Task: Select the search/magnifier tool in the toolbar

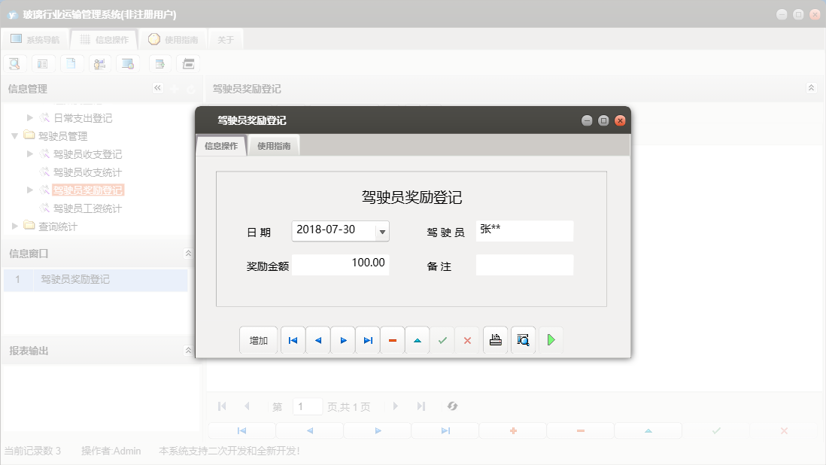Action: tap(14, 63)
